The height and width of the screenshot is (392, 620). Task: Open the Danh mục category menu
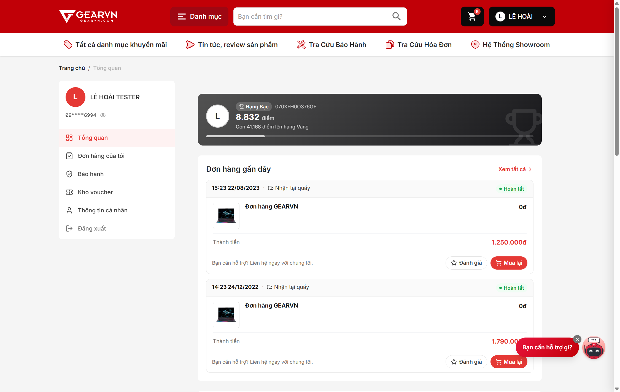(200, 17)
